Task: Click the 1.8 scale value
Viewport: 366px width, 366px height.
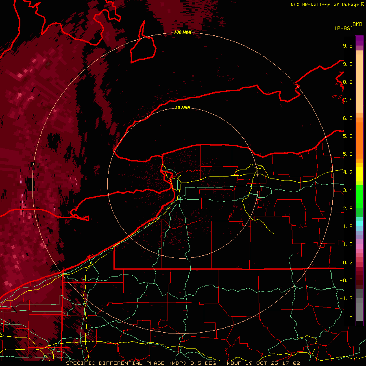Action: click(348, 226)
